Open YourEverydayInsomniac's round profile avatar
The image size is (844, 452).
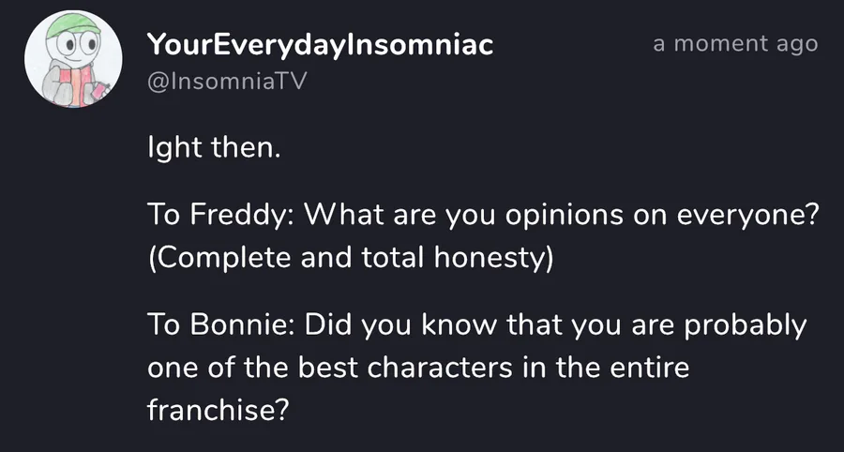(x=73, y=59)
